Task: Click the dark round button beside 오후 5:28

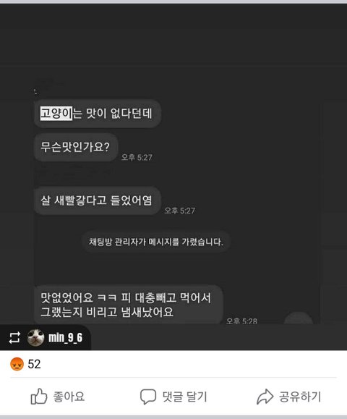Action: [x=299, y=318]
